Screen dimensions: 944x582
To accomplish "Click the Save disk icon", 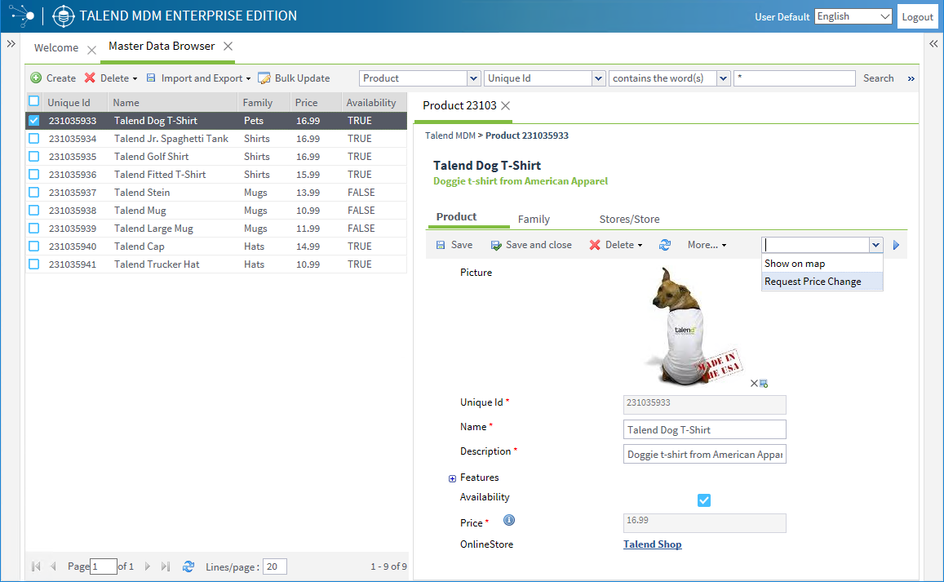I will [440, 245].
